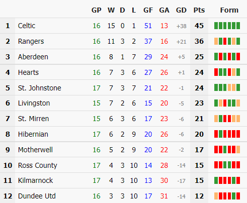
Task: Select Livingston in the table
Action: [x=34, y=103]
